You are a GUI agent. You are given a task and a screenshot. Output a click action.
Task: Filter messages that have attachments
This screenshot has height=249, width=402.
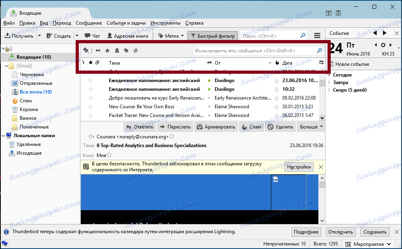pyautogui.click(x=135, y=51)
